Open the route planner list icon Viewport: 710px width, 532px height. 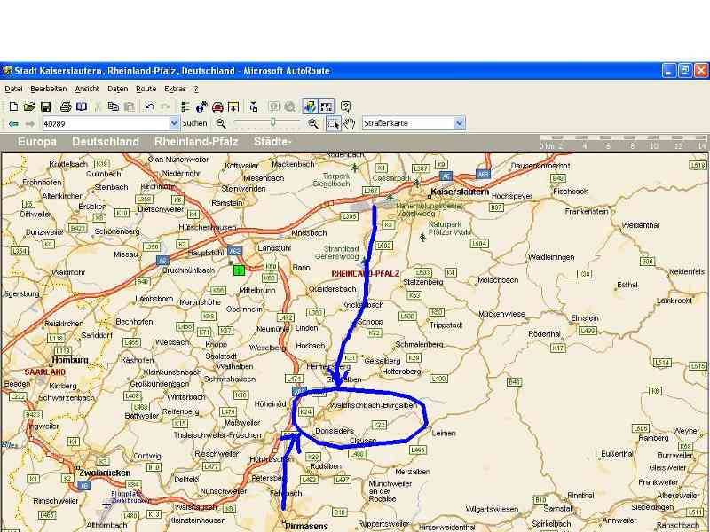coord(185,106)
